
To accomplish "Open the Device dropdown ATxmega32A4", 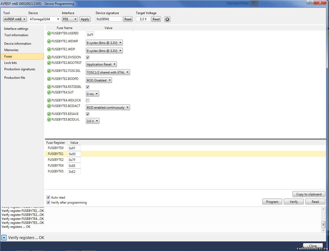I will (44, 19).
